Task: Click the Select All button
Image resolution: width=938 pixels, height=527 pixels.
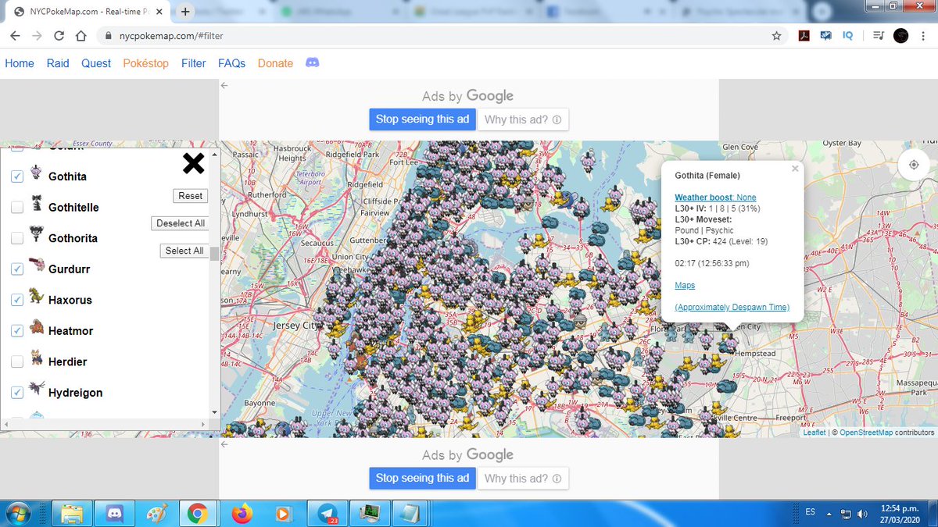Action: 184,251
